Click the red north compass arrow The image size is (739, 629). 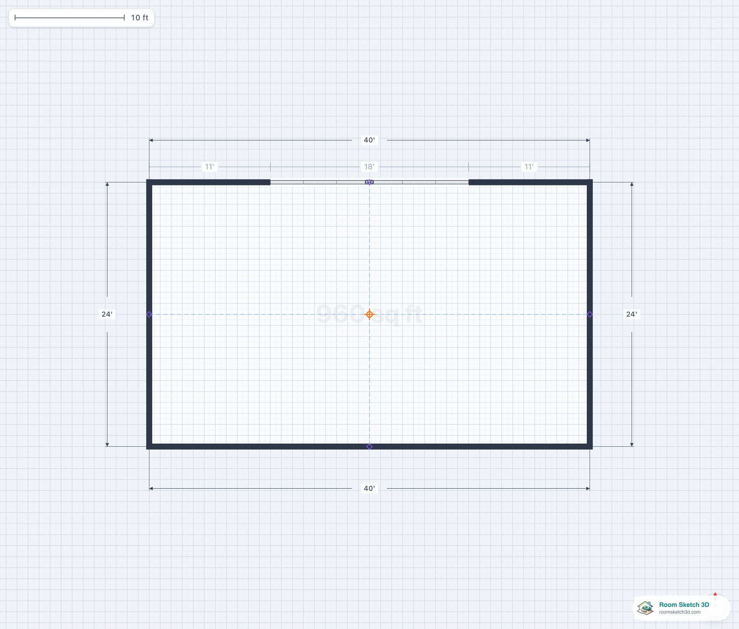[715, 594]
